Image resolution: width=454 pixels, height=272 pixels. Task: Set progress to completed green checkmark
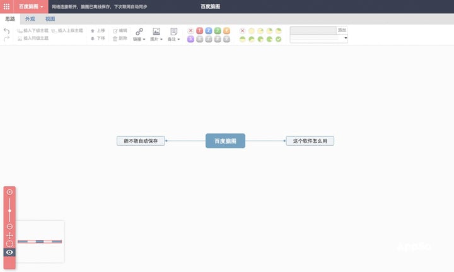(x=279, y=39)
